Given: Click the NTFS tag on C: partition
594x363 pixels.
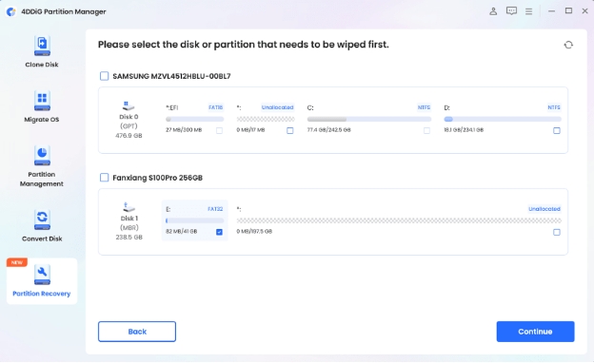Looking at the screenshot, I should (424, 107).
